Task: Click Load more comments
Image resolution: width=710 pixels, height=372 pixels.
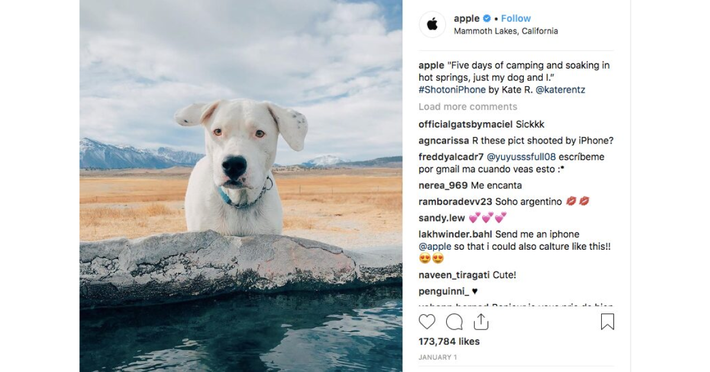Action: 467,106
